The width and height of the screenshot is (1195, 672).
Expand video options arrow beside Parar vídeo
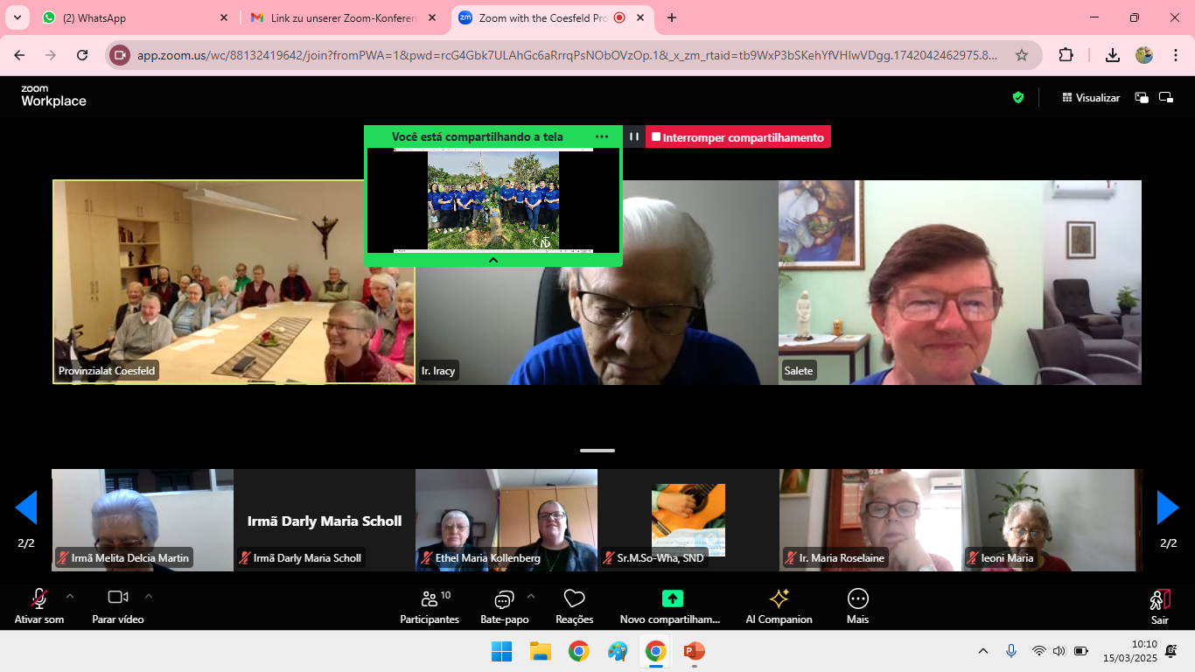pos(148,596)
